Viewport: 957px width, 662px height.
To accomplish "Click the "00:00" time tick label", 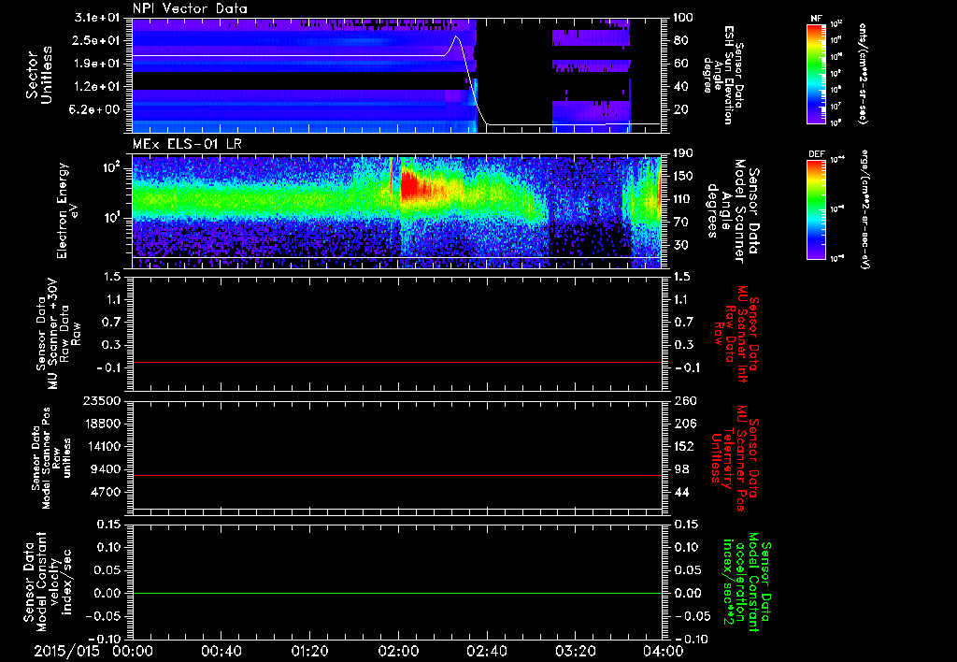I will [133, 651].
